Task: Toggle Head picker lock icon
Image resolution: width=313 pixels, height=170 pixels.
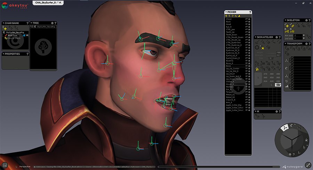Action: pyautogui.click(x=249, y=24)
